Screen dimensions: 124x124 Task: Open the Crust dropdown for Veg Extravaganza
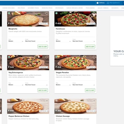tap(36, 85)
